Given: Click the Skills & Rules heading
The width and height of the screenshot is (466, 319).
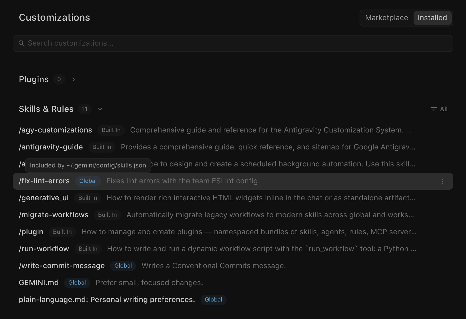Looking at the screenshot, I should coord(46,109).
